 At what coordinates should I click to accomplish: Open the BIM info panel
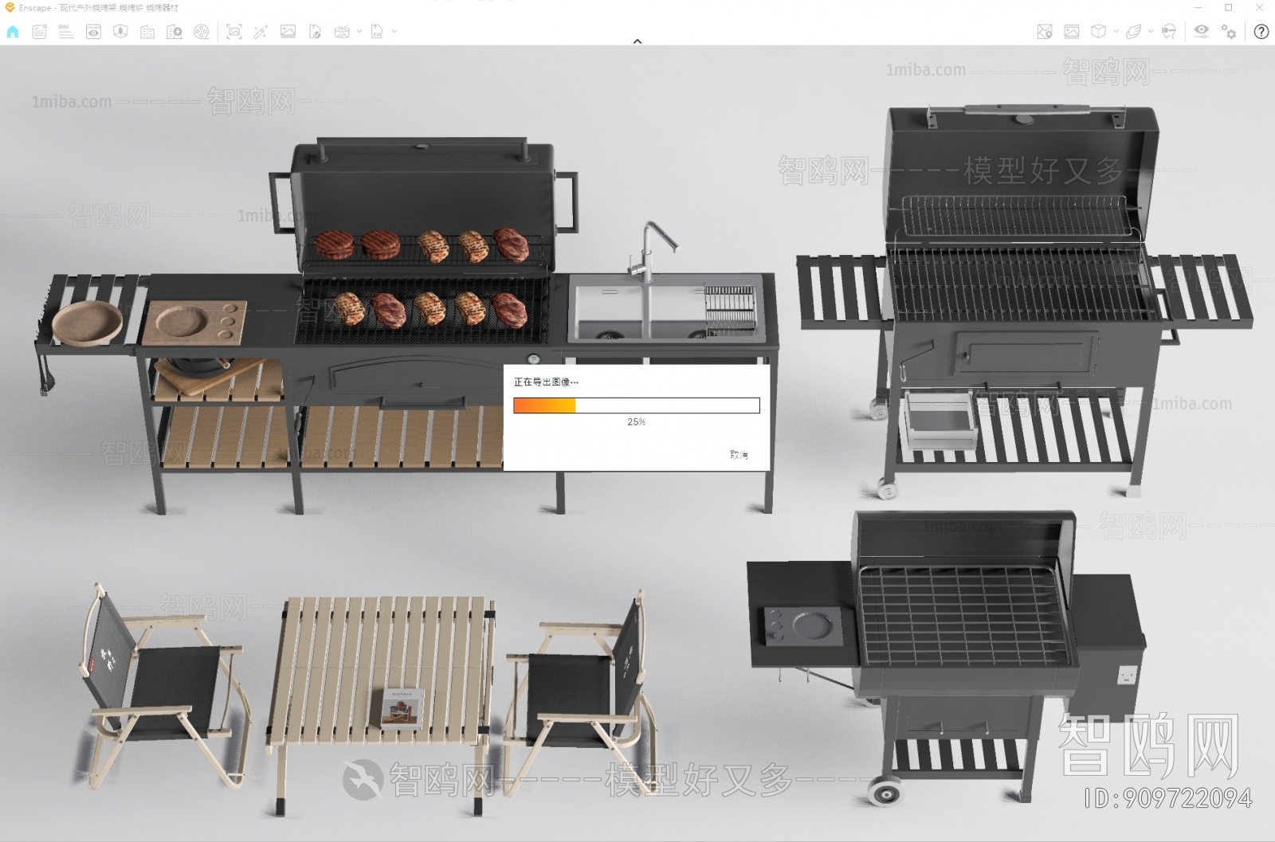pyautogui.click(x=66, y=32)
